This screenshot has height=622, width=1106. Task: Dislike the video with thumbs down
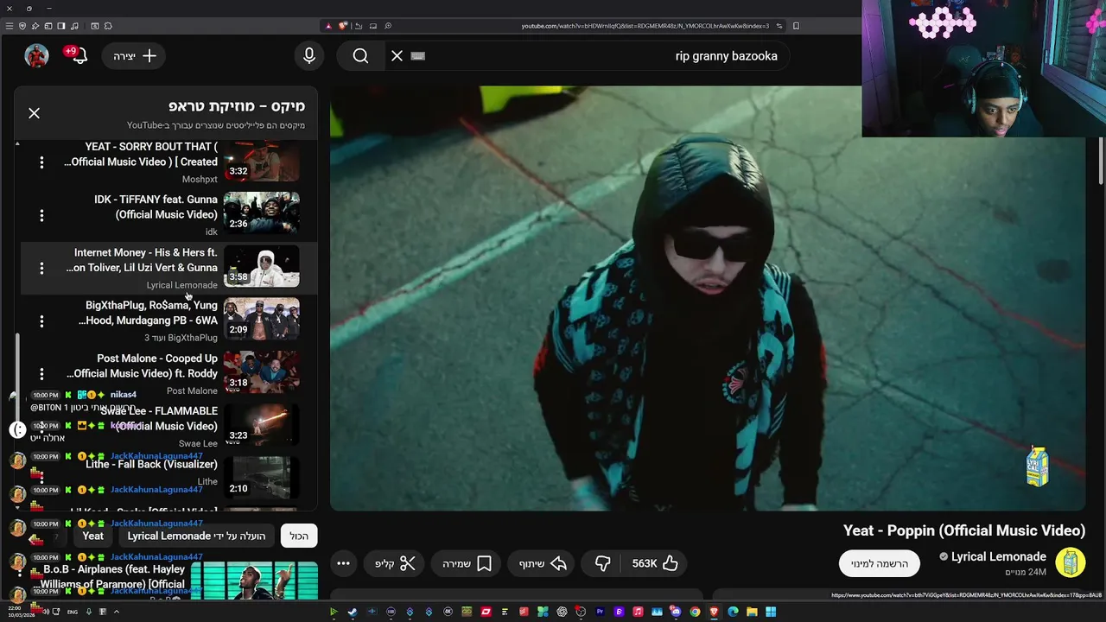[x=602, y=564]
